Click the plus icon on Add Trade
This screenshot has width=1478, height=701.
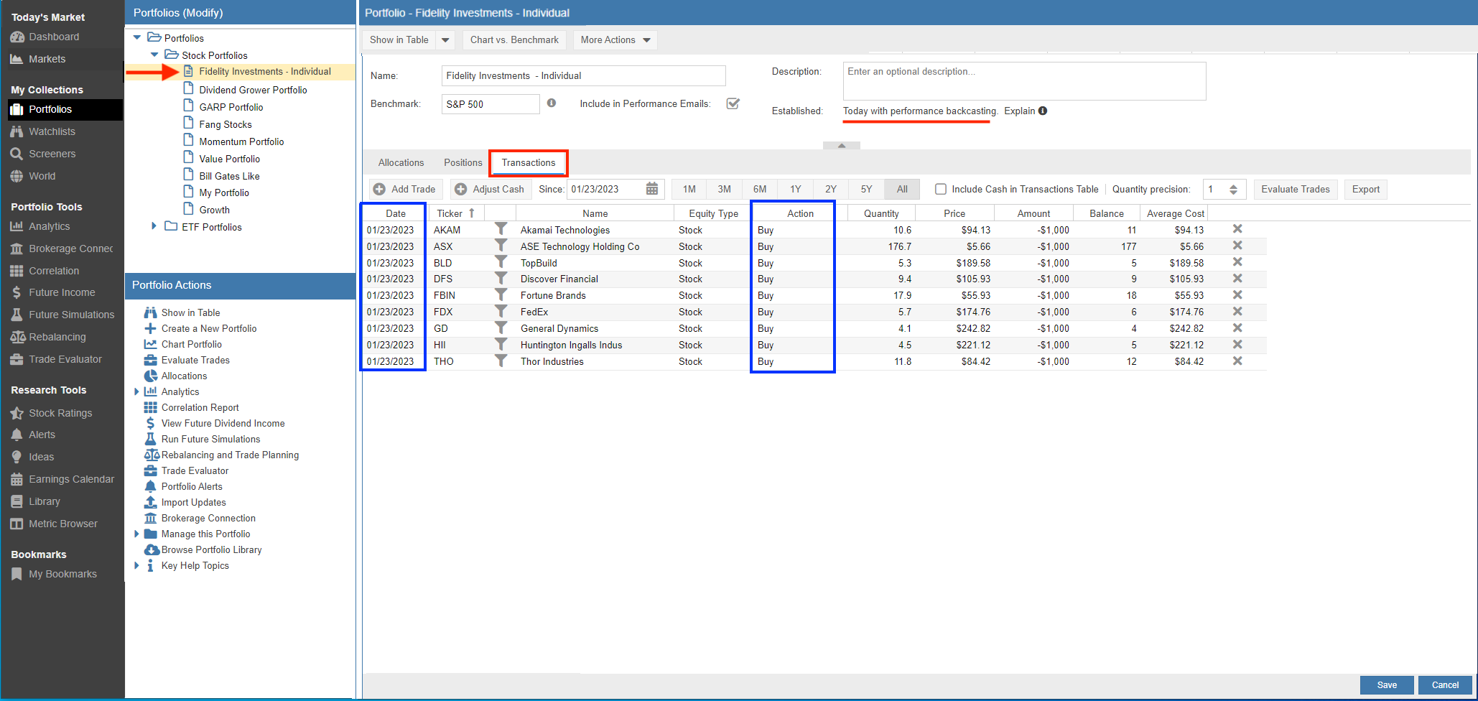(x=379, y=189)
